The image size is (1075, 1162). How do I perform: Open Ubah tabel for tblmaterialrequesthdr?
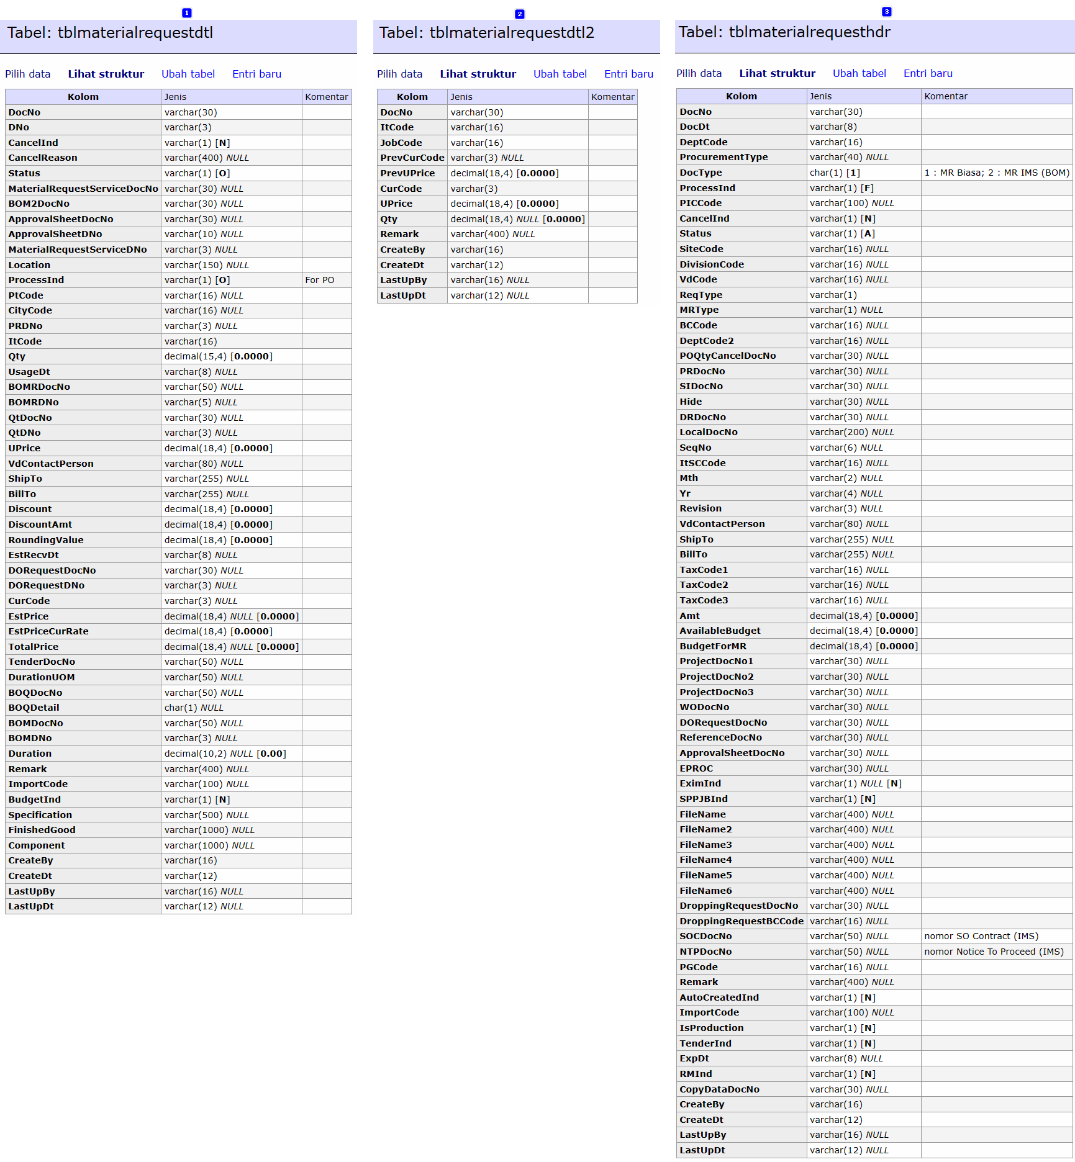pos(860,73)
